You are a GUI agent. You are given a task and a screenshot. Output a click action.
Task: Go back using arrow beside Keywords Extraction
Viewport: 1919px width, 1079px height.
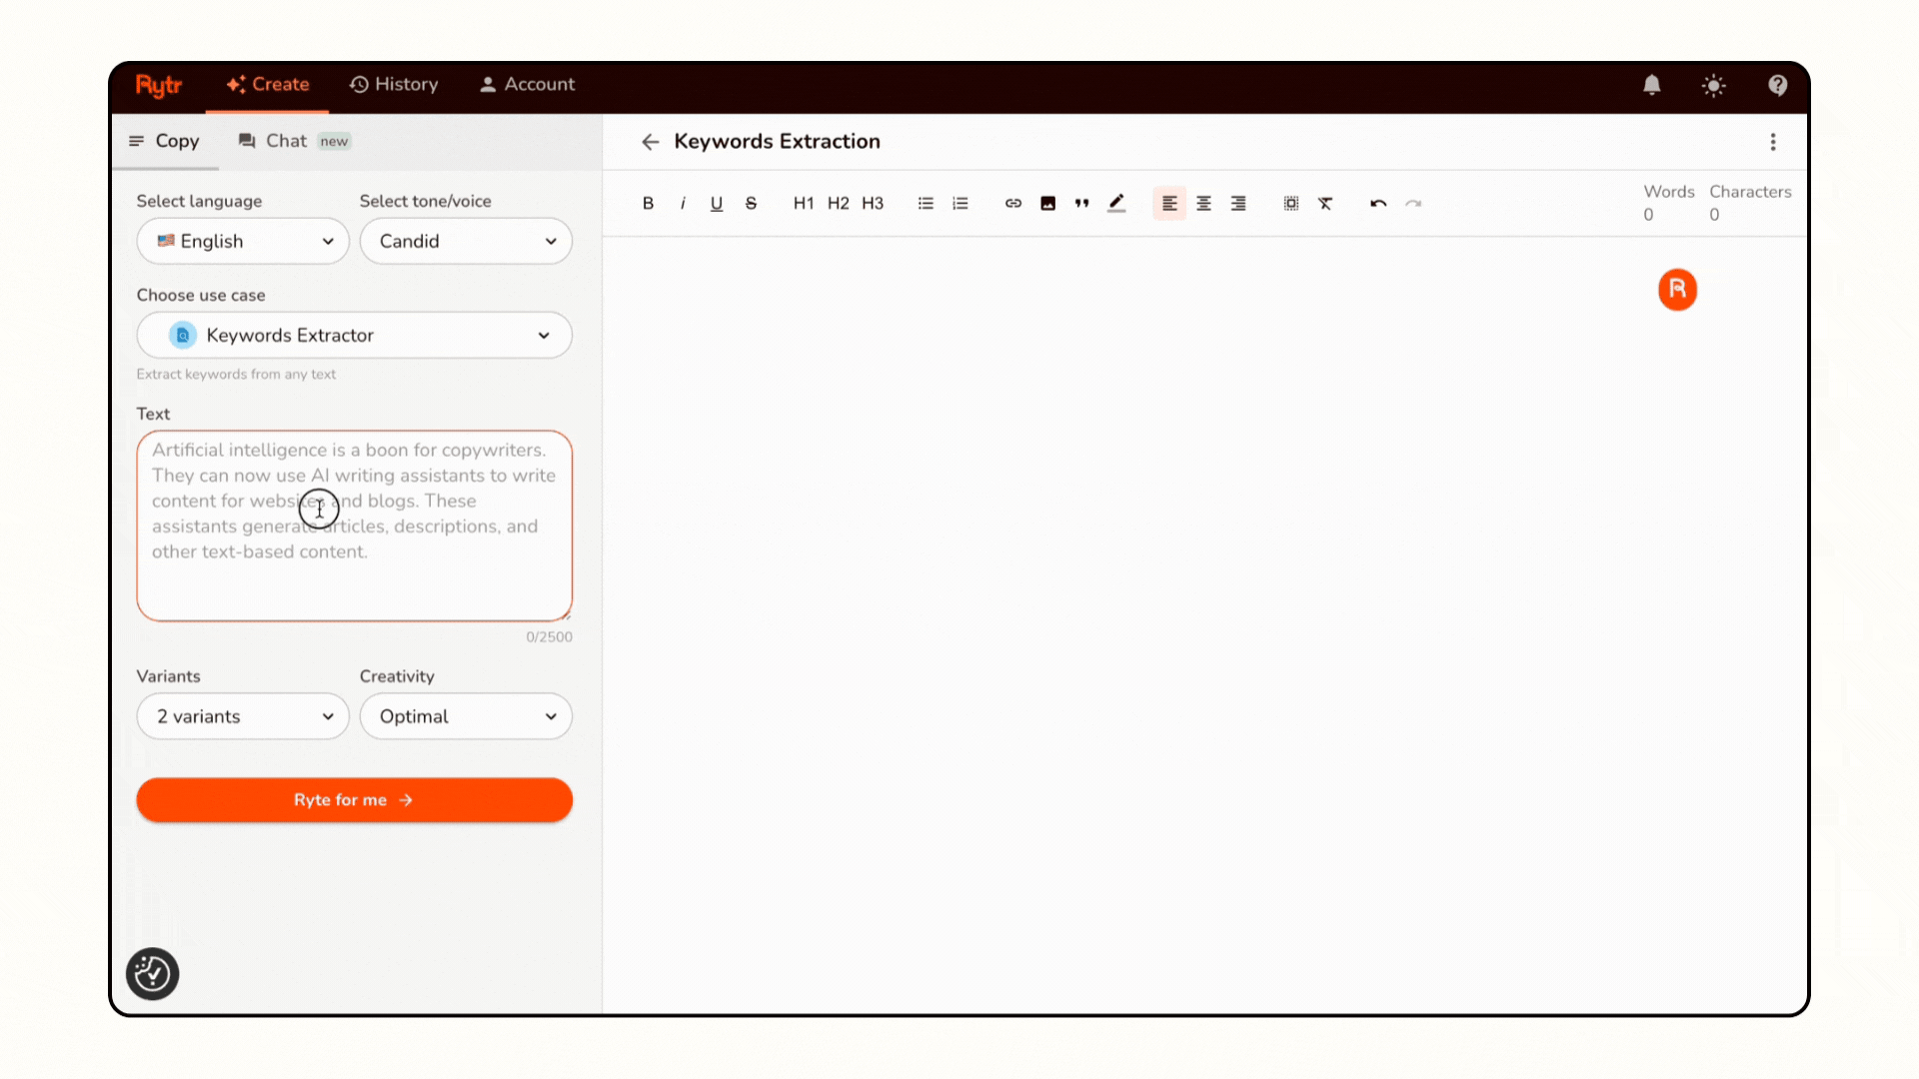click(x=651, y=142)
